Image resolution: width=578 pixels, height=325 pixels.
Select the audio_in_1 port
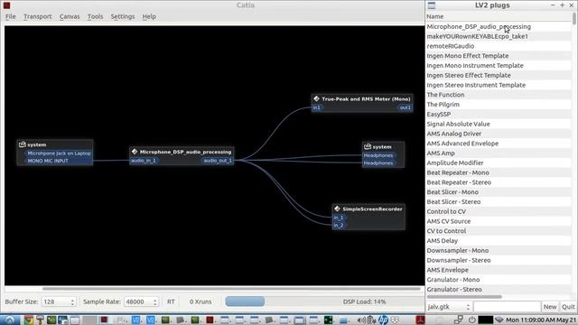(144, 161)
